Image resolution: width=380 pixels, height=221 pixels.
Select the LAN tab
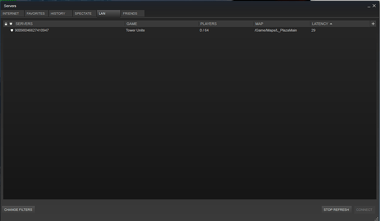pos(108,13)
